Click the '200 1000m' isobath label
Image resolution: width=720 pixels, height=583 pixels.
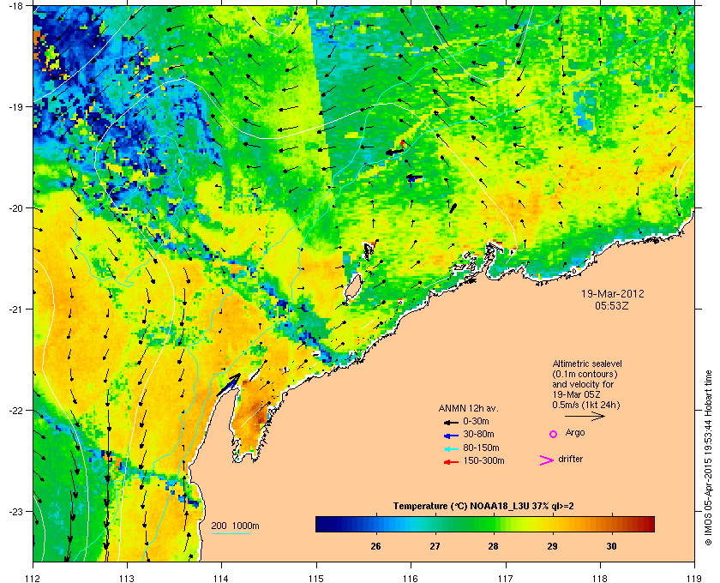(x=235, y=526)
